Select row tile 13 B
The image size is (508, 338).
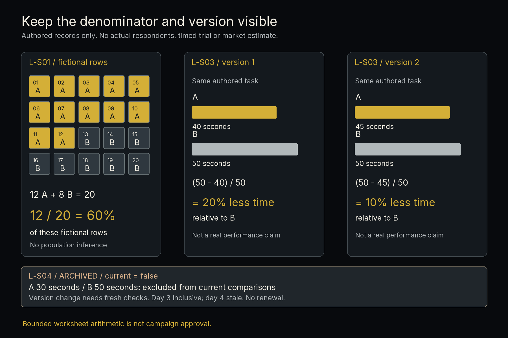click(x=89, y=138)
